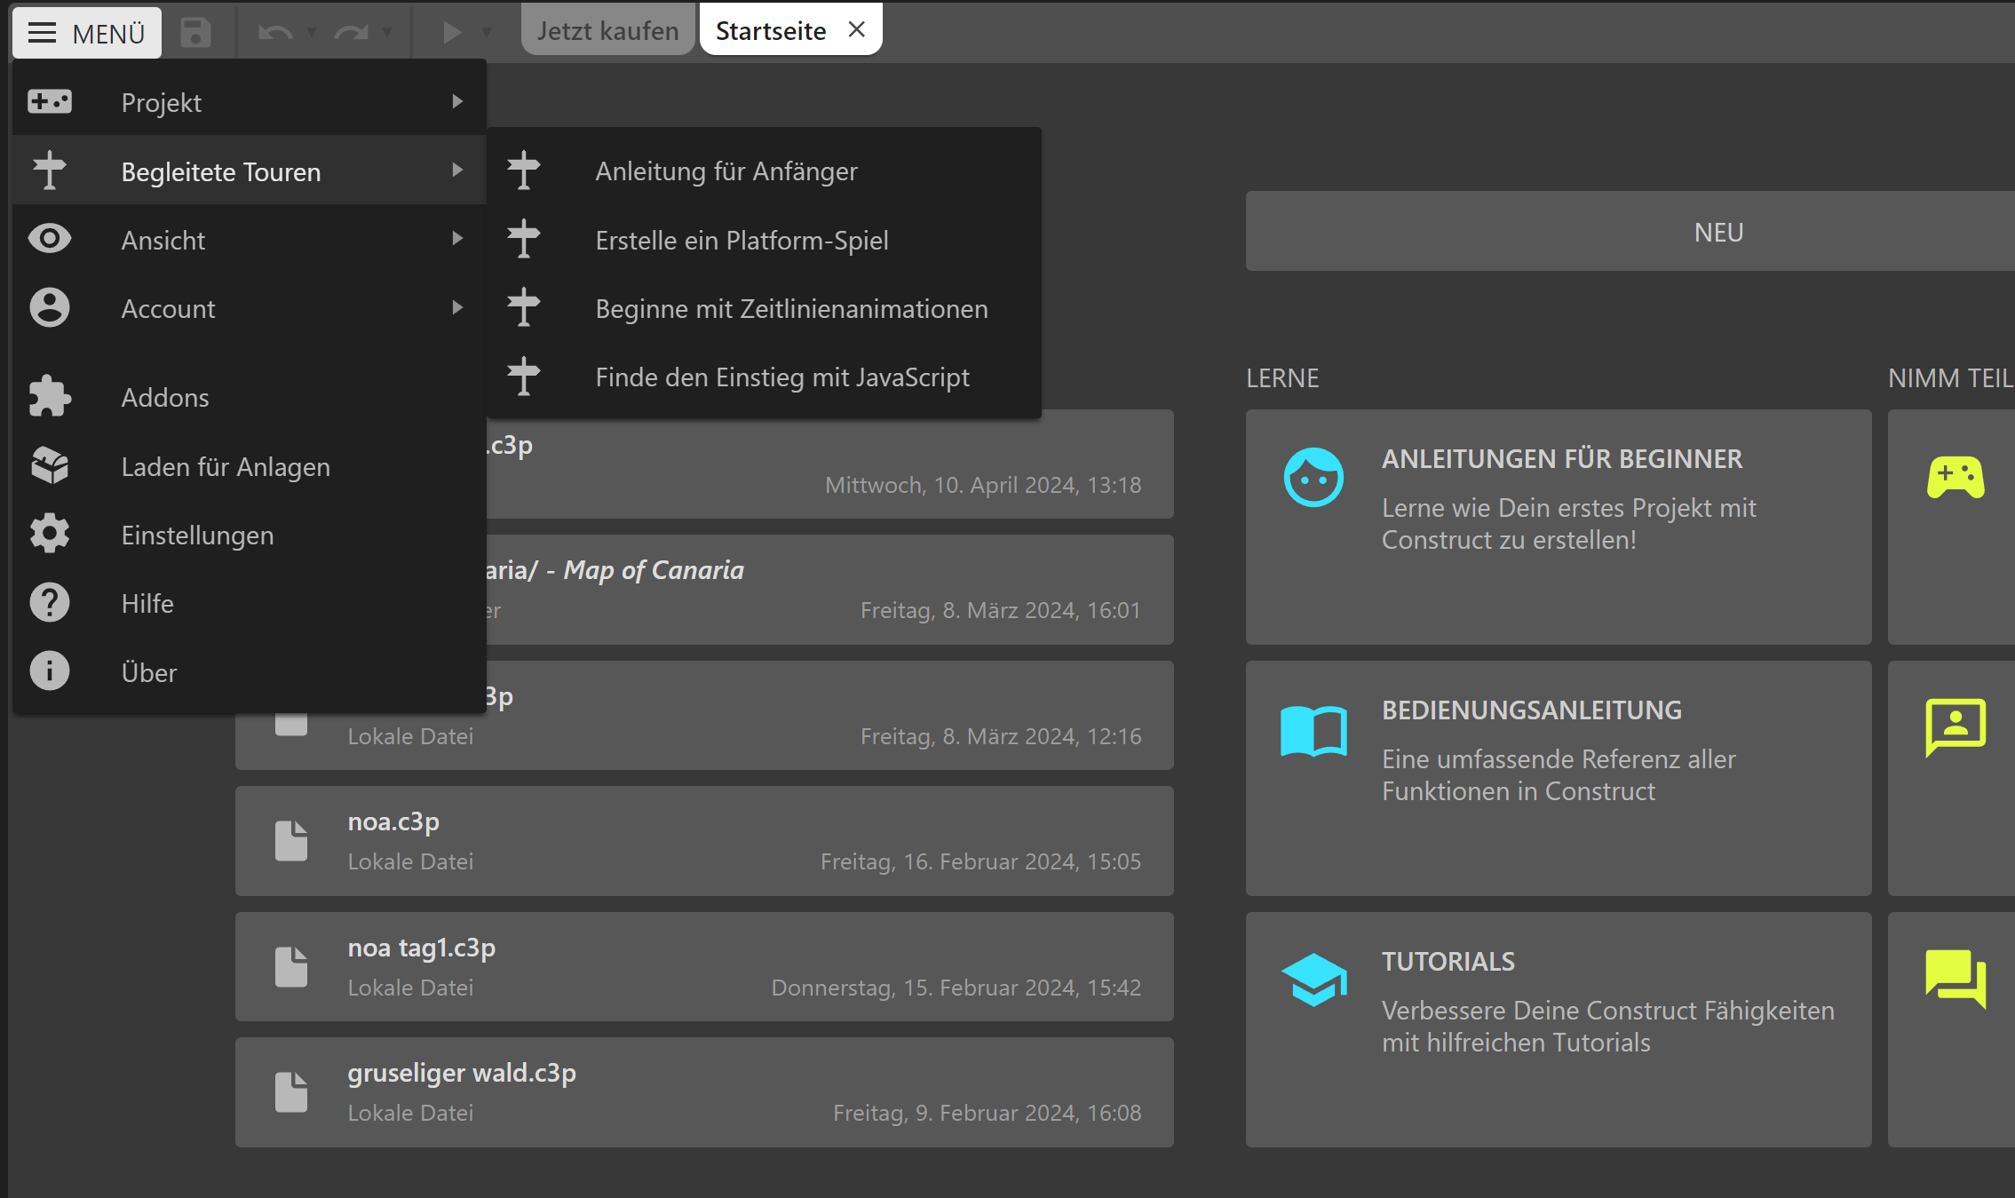Click the green person chat bubble icon
This screenshot has width=2015, height=1198.
pos(1956,728)
